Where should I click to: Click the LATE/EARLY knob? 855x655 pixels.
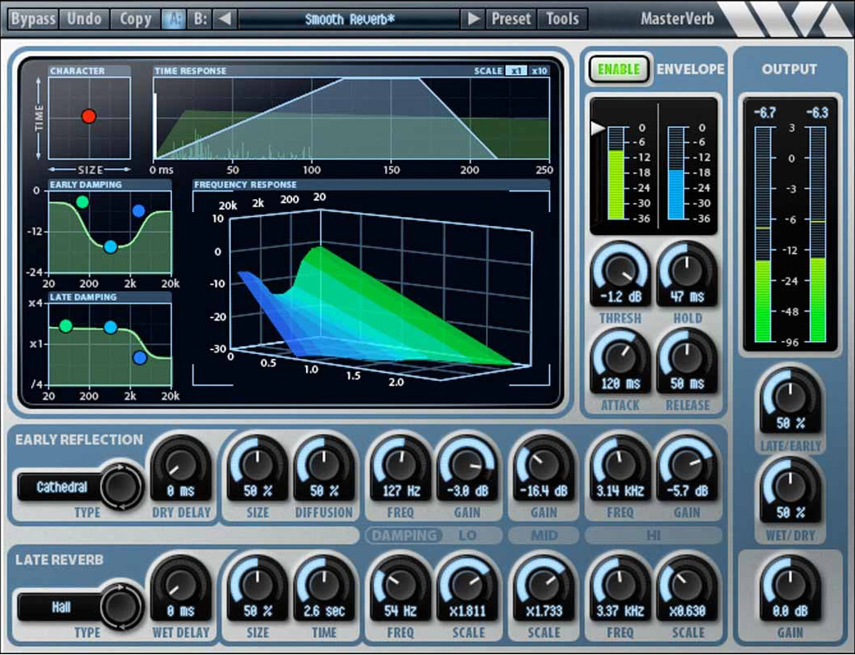790,397
